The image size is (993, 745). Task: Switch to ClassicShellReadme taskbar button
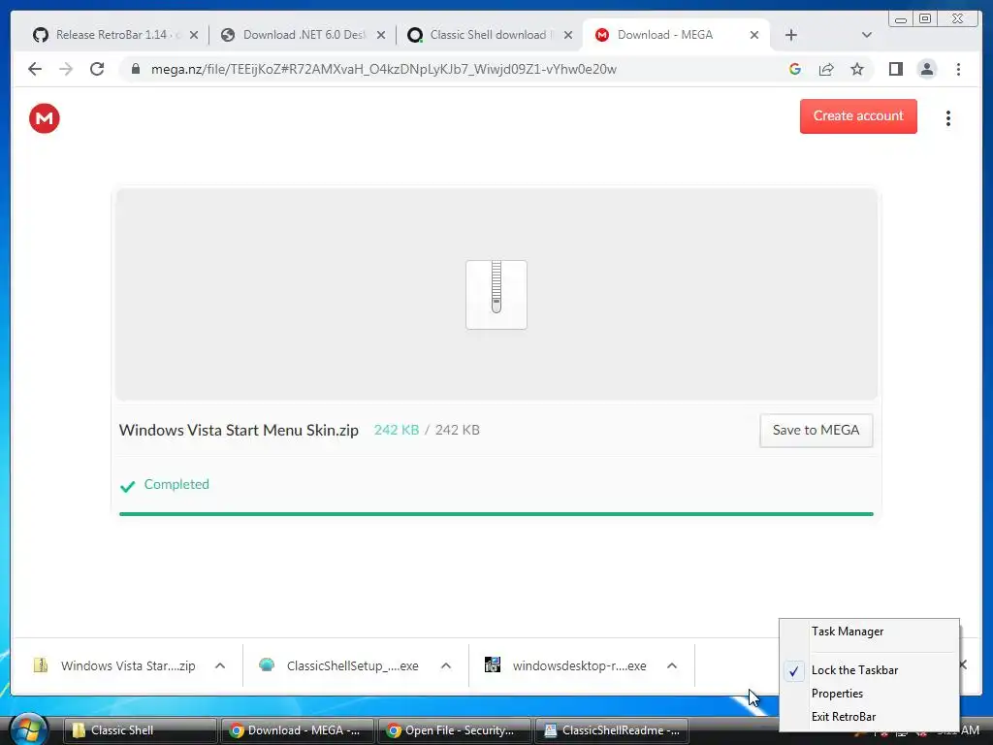pos(611,730)
